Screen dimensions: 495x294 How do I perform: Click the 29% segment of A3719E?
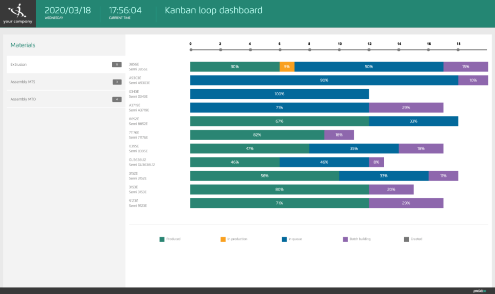406,108
